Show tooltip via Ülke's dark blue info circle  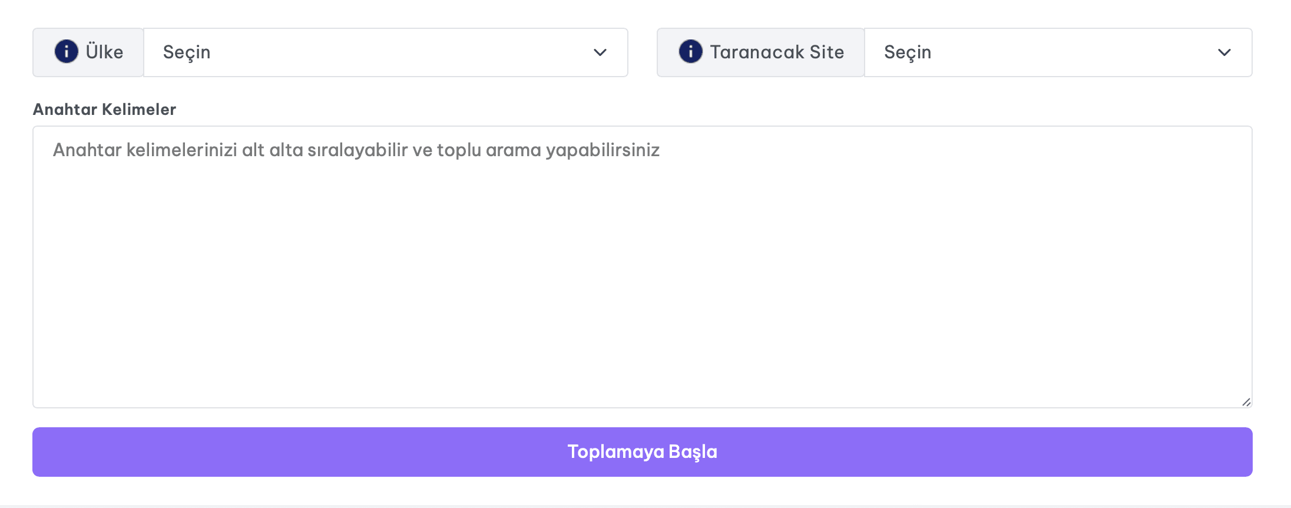pyautogui.click(x=67, y=52)
